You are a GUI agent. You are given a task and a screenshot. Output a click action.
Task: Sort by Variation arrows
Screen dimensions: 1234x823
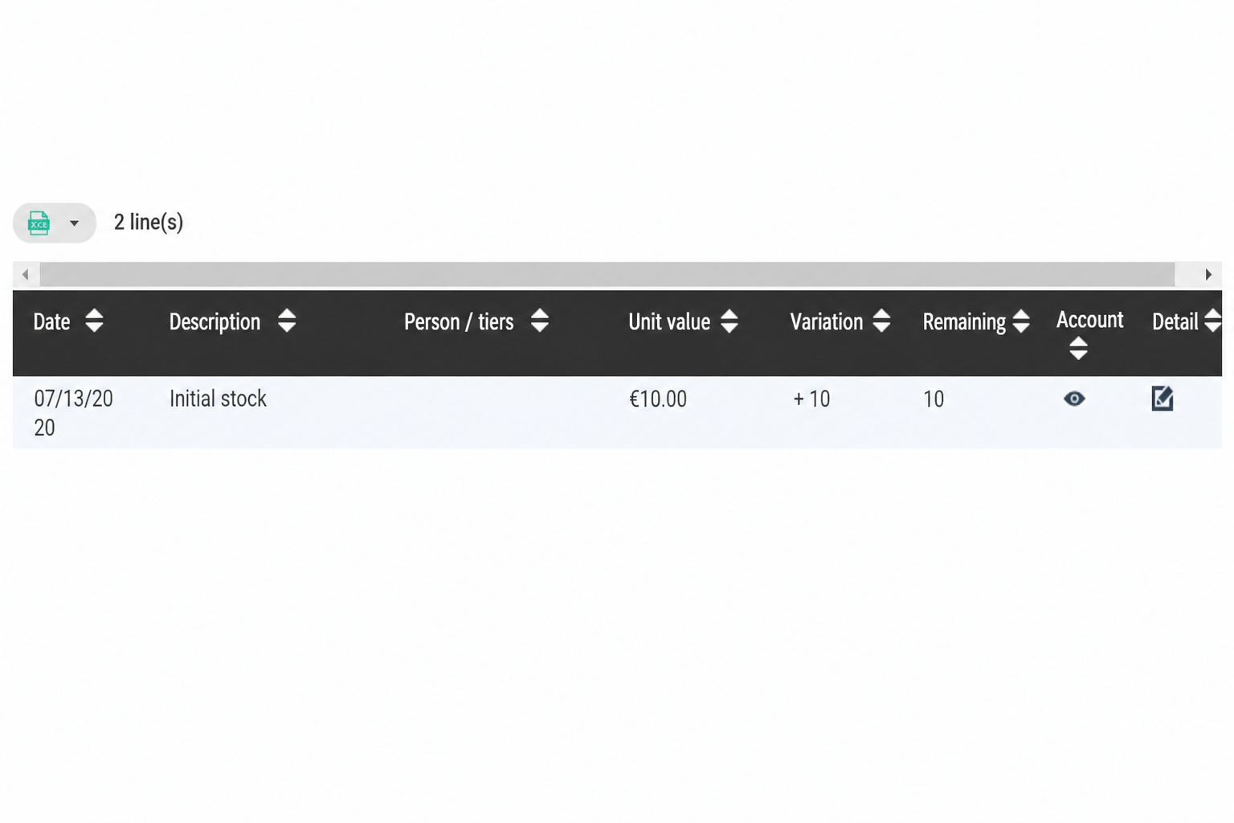click(x=881, y=321)
